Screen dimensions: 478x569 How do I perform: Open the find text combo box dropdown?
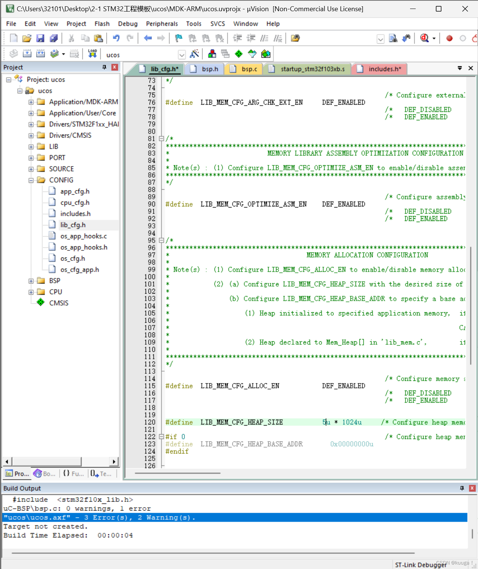(x=381, y=39)
